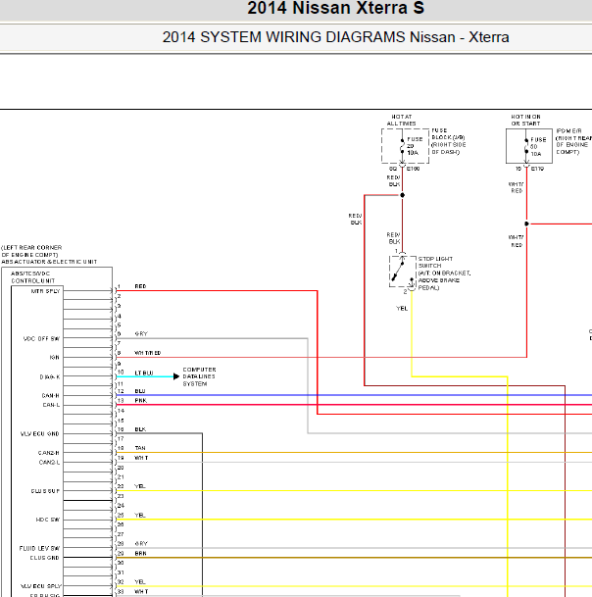Select the System Wiring Diagrams subtitle text

335,37
